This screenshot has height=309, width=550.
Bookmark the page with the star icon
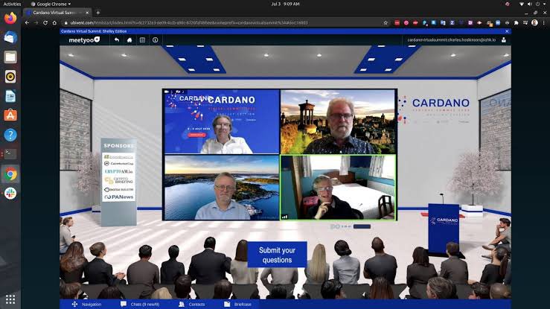point(386,23)
